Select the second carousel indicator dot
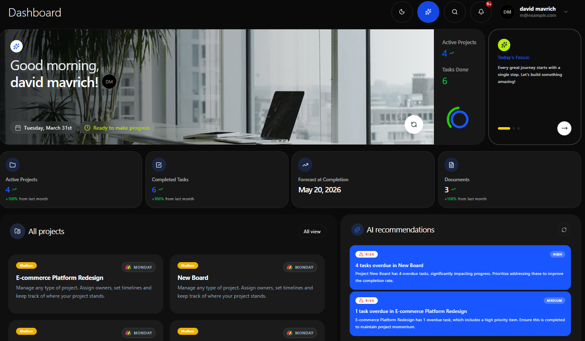 [x=513, y=128]
